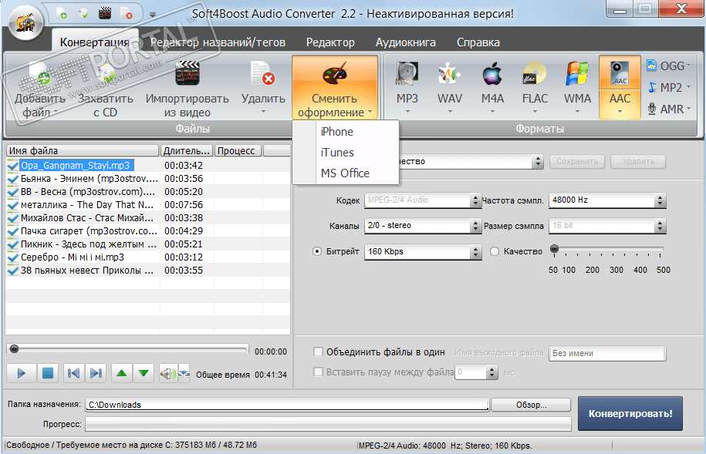Uncheck the Серебро - Mi mi file checkbox
The image size is (706, 454).
[x=13, y=257]
